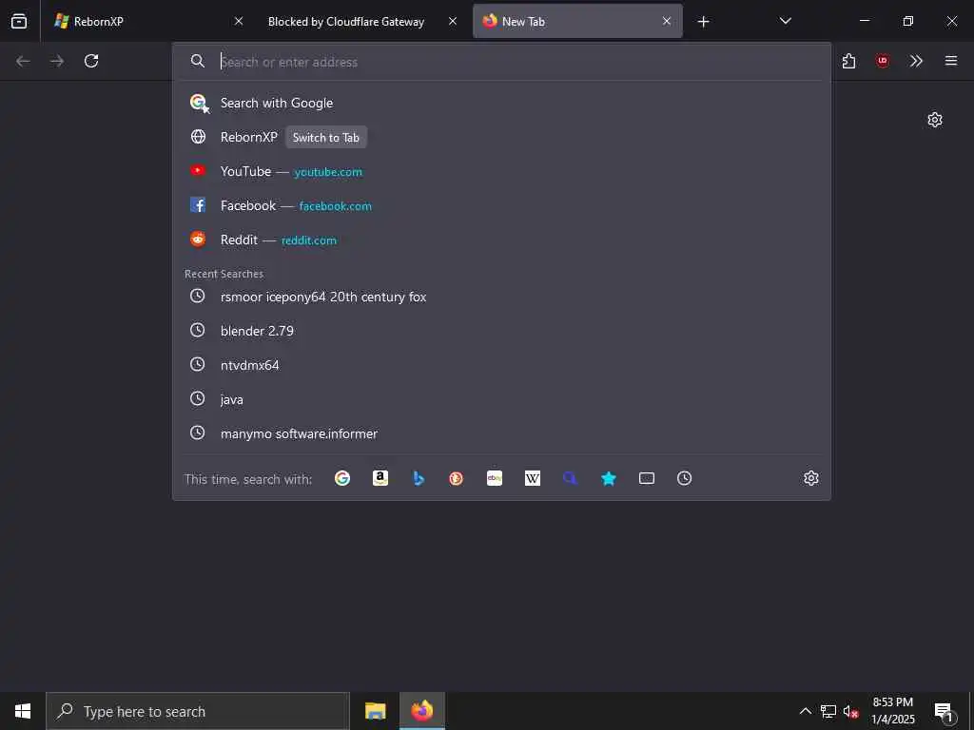This screenshot has height=730, width=974.
Task: Open the Reddit reddit.com suggestion
Action: coord(501,240)
